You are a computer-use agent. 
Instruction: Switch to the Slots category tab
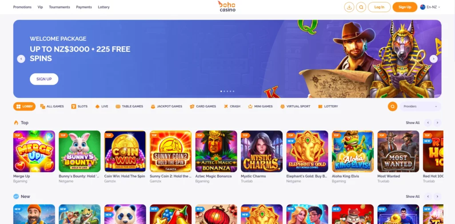(x=80, y=106)
